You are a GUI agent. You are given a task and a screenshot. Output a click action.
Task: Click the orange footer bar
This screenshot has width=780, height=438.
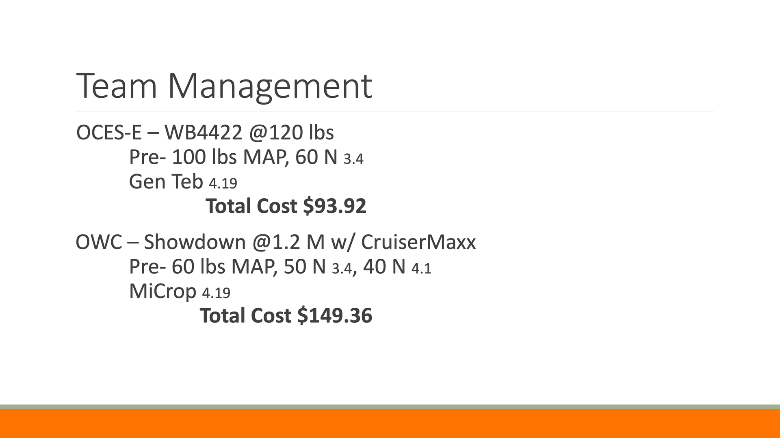tap(390, 424)
